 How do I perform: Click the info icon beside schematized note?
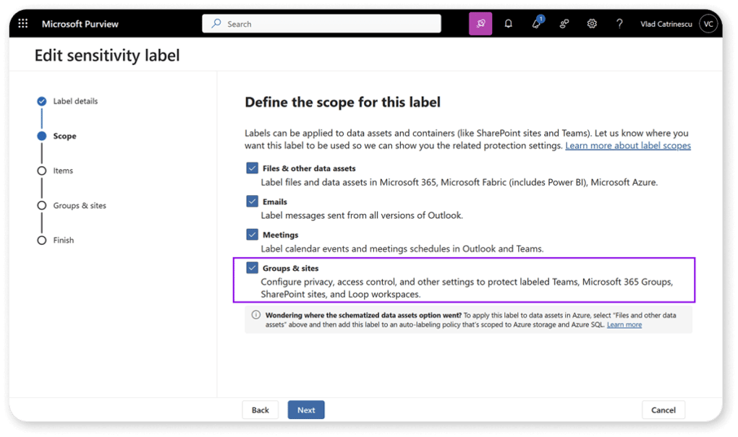click(255, 315)
